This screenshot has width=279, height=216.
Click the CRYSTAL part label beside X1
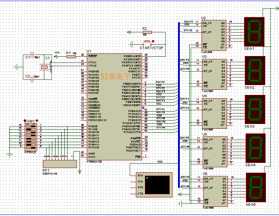51,67
